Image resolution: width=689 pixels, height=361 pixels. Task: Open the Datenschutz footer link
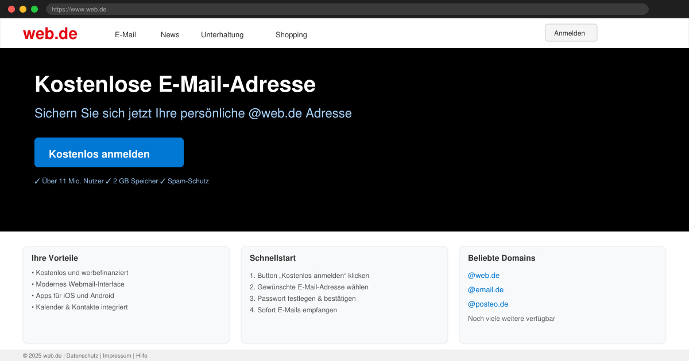point(82,356)
